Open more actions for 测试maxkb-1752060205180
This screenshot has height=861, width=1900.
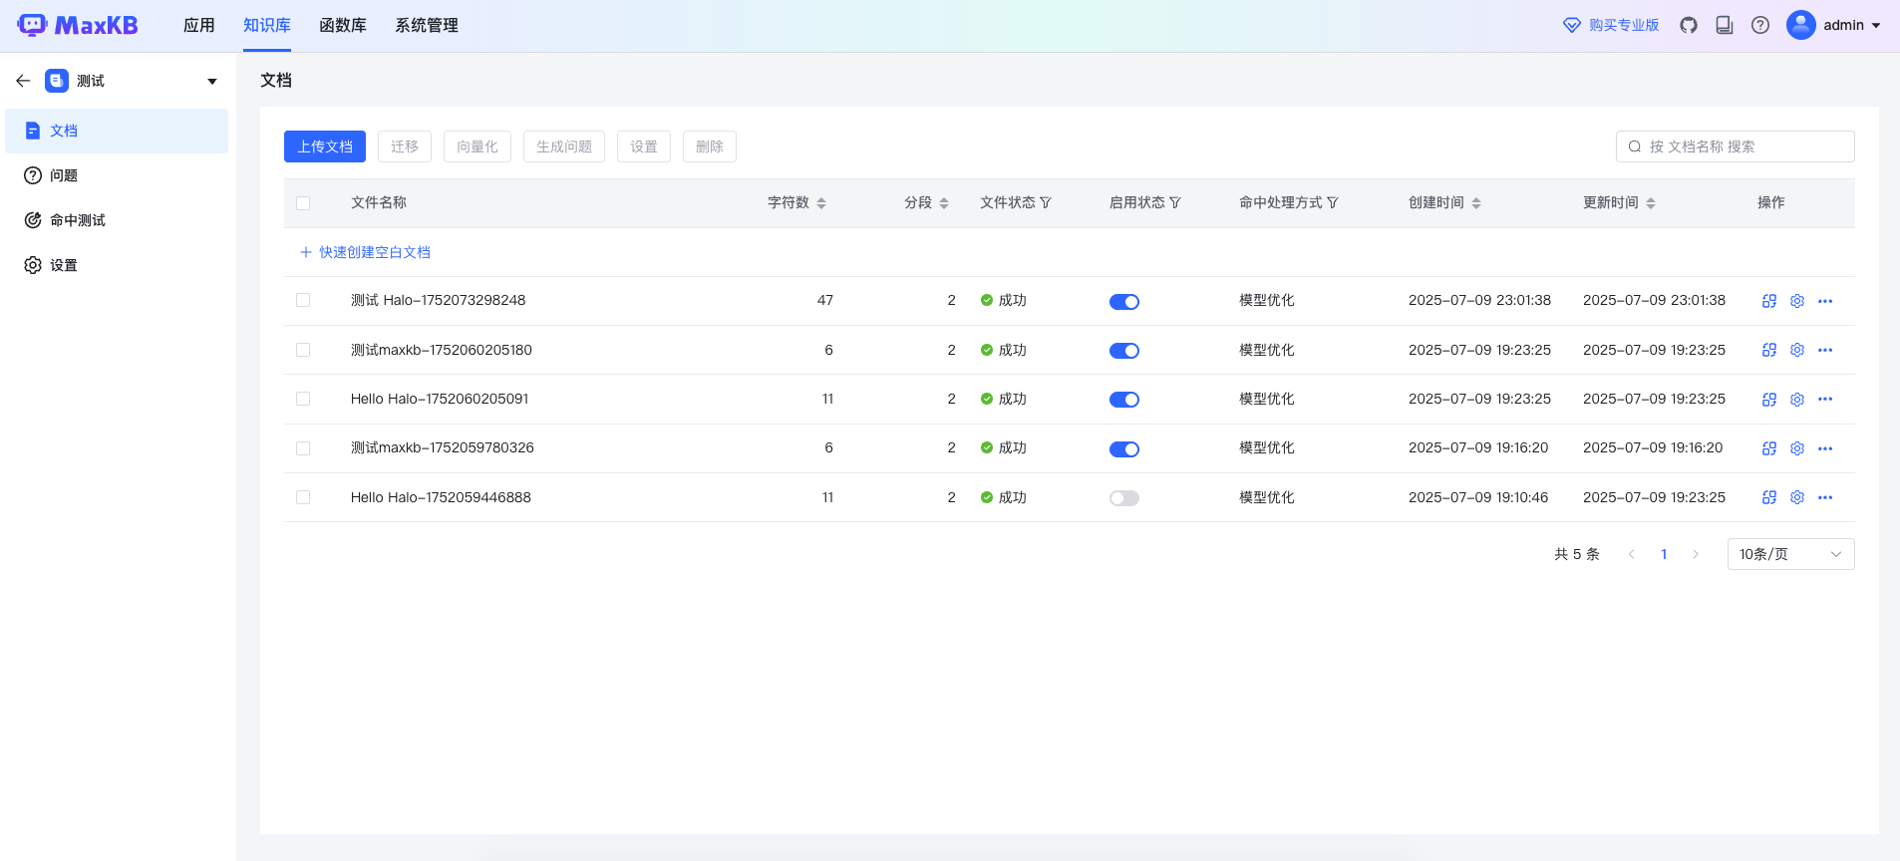(1825, 350)
